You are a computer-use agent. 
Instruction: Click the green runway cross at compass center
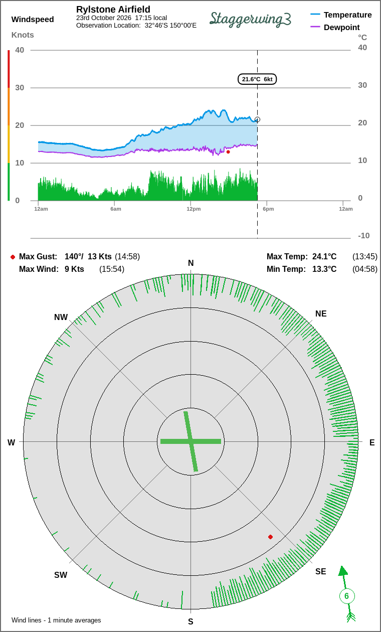(x=190, y=441)
